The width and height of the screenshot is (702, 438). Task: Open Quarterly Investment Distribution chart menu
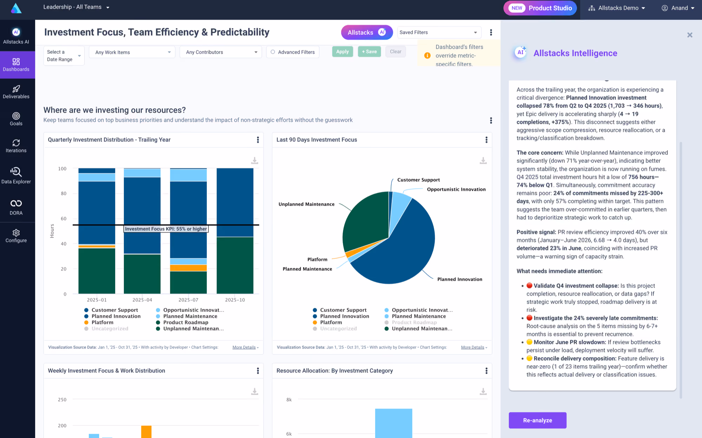[258, 140]
